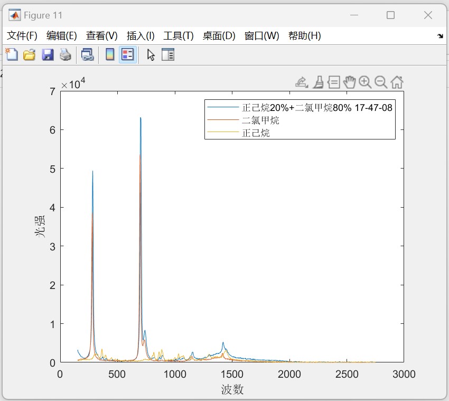This screenshot has height=401, width=449.
Task: Open the 帮助(H) menu
Action: 304,36
